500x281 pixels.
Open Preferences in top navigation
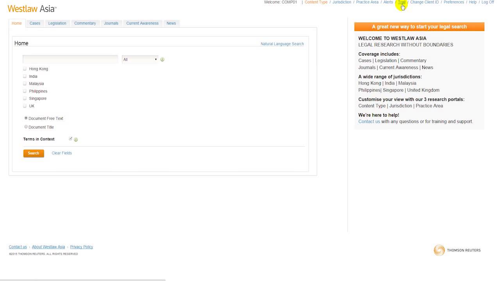click(x=454, y=2)
